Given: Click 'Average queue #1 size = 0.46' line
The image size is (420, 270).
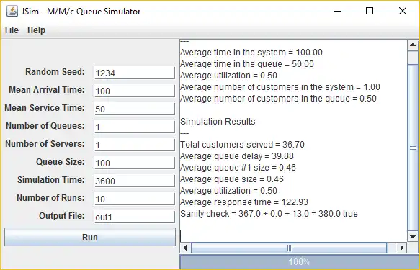Looking at the screenshot, I should coord(238,168).
